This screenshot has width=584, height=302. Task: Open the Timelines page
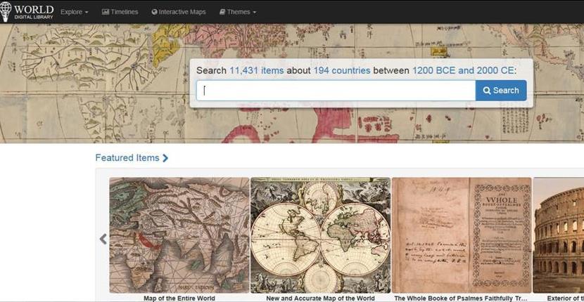[x=120, y=12]
